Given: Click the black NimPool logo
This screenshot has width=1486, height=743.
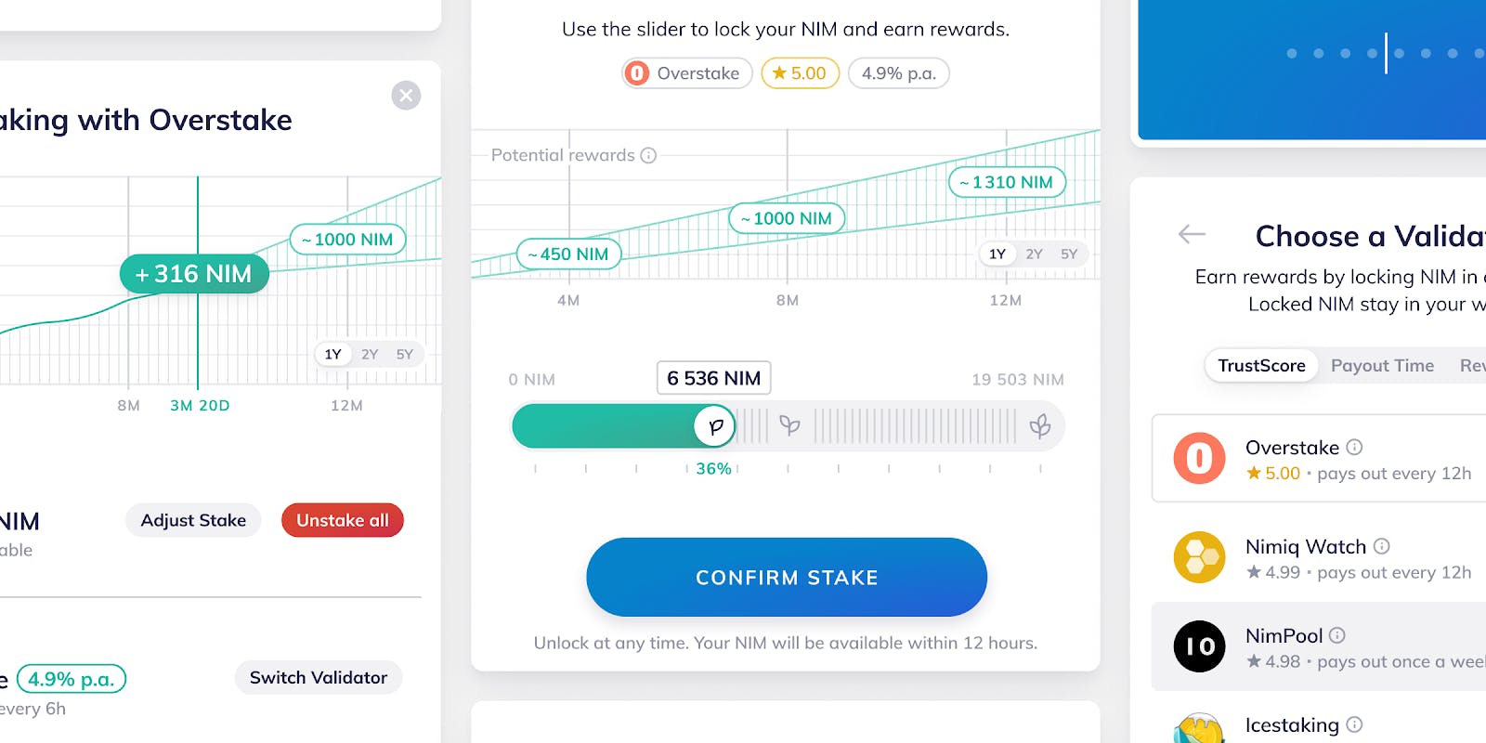Looking at the screenshot, I should click(1199, 646).
